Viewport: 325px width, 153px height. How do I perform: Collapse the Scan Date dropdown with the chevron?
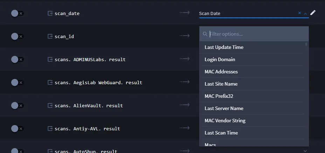click(x=305, y=14)
